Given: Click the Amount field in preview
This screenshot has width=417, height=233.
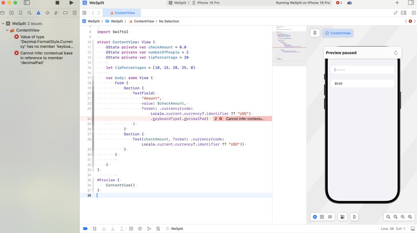Looking at the screenshot, I should (362, 70).
